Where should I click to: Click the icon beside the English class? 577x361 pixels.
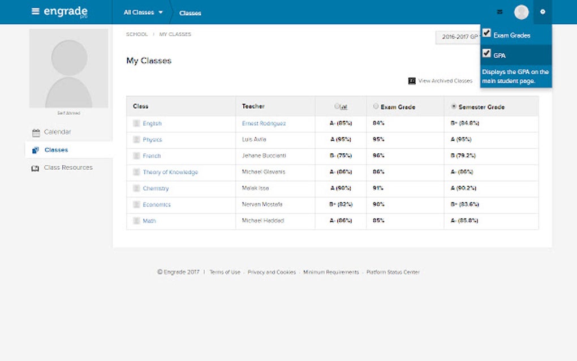137,123
